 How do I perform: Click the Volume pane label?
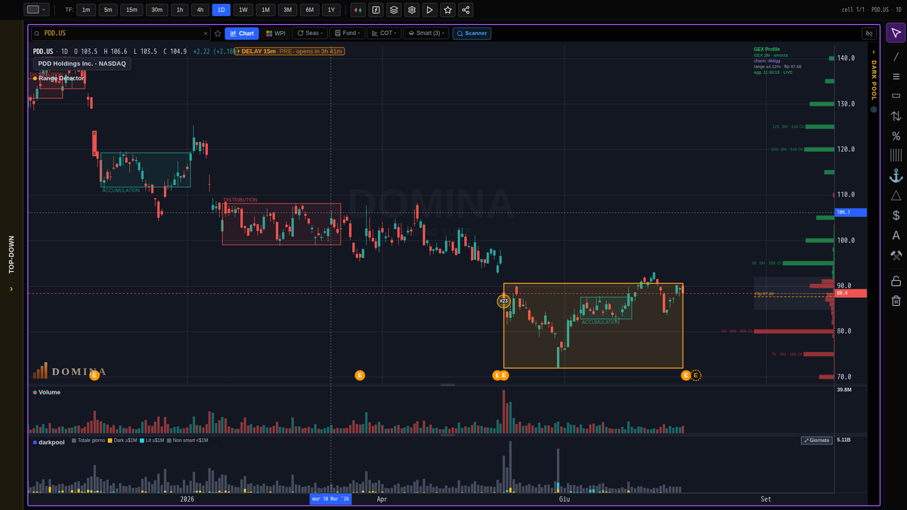point(49,392)
